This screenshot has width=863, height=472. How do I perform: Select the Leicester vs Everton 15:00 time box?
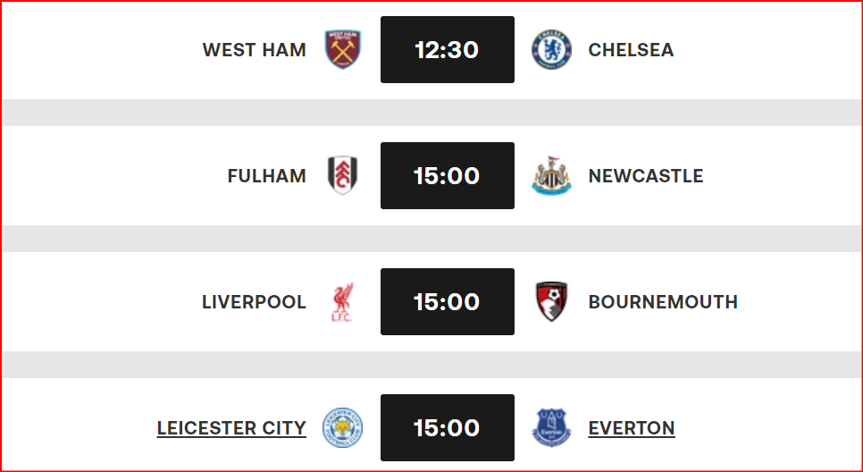[x=447, y=428]
